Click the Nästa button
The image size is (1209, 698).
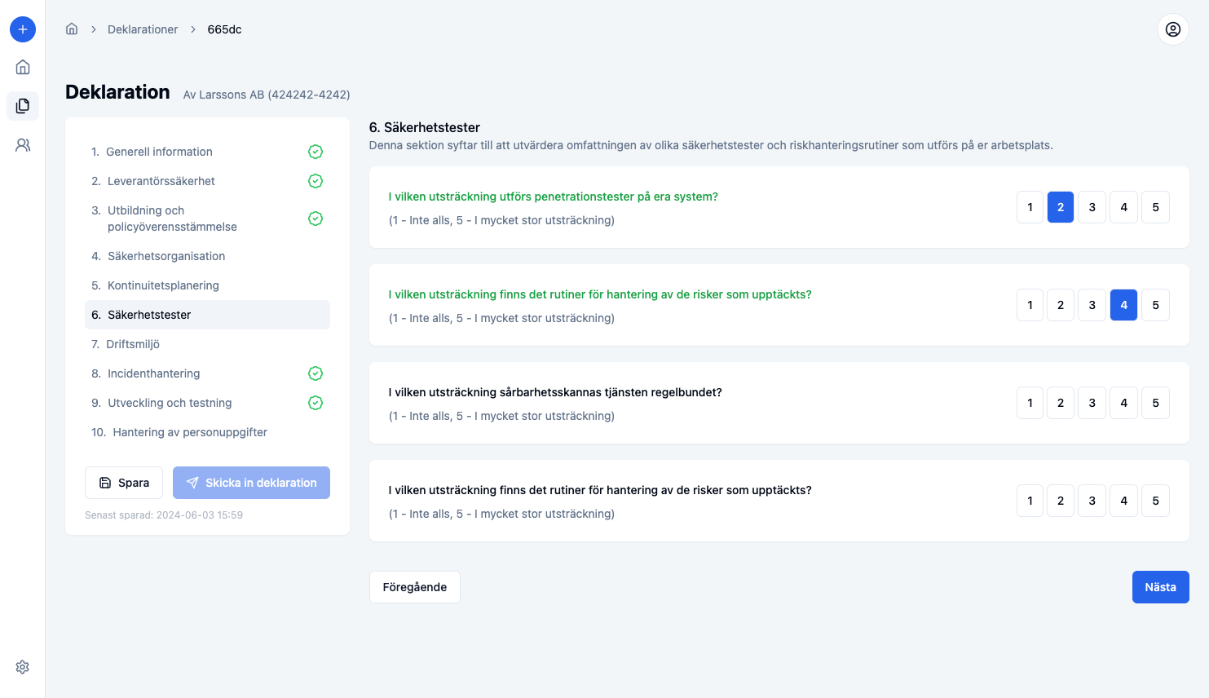(x=1160, y=587)
